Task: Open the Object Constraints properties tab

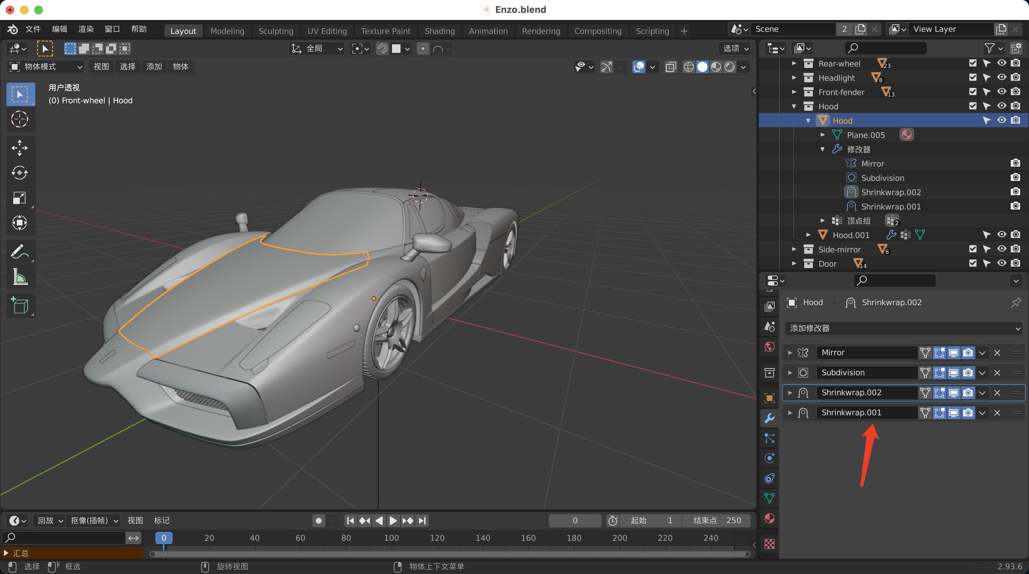Action: coord(769,478)
